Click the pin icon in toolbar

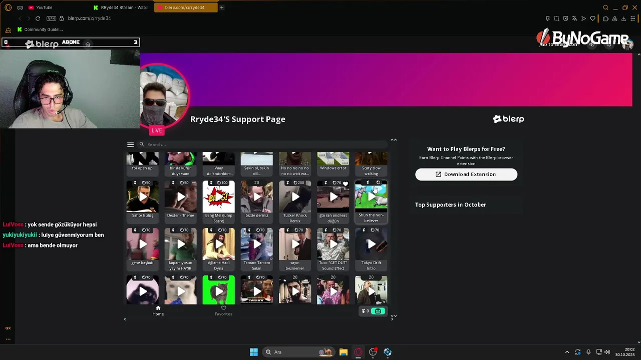pyautogui.click(x=547, y=18)
